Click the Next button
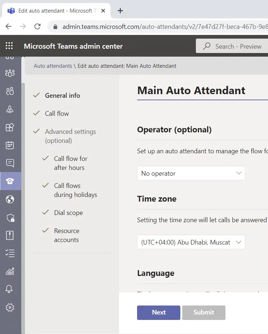268x334 pixels. (x=158, y=312)
